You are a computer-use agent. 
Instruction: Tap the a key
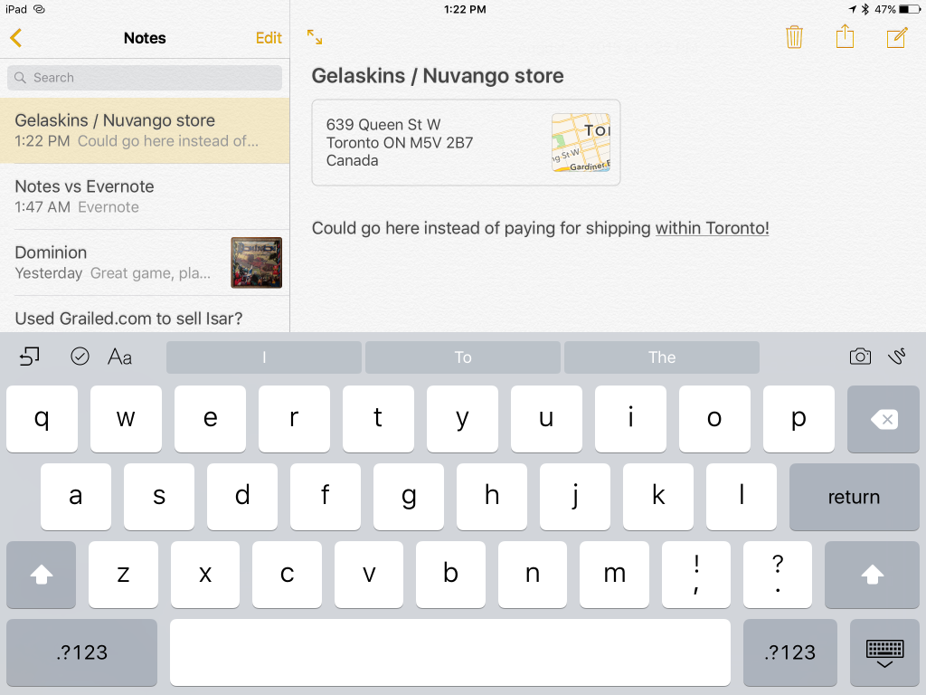(76, 497)
